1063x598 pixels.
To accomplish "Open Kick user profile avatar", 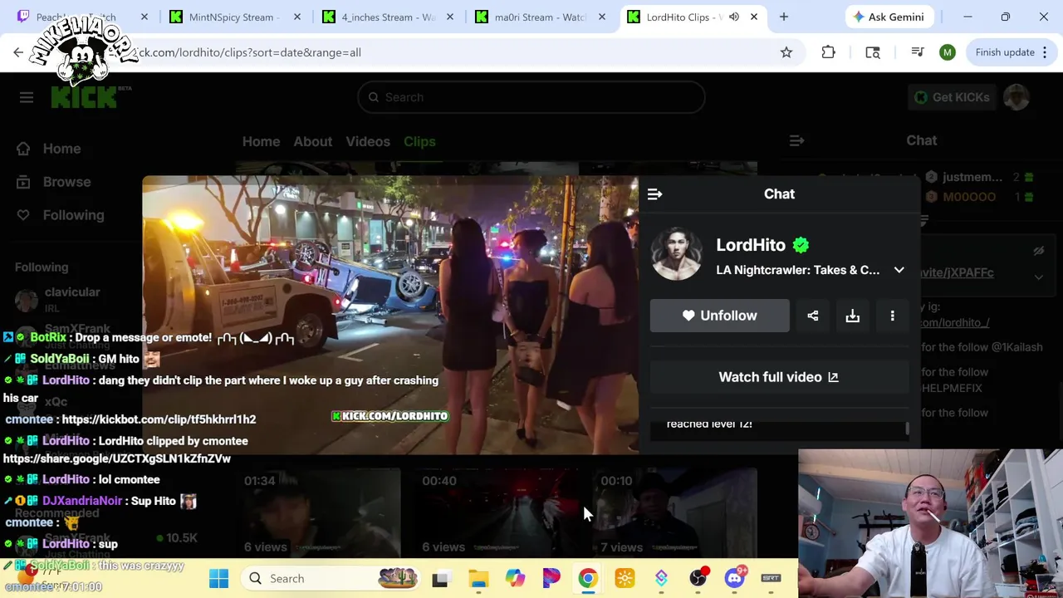I will pos(1016,97).
